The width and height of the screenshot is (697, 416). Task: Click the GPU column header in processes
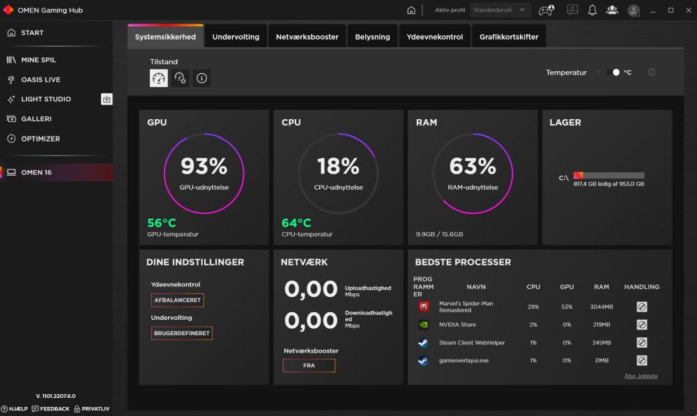pos(567,287)
